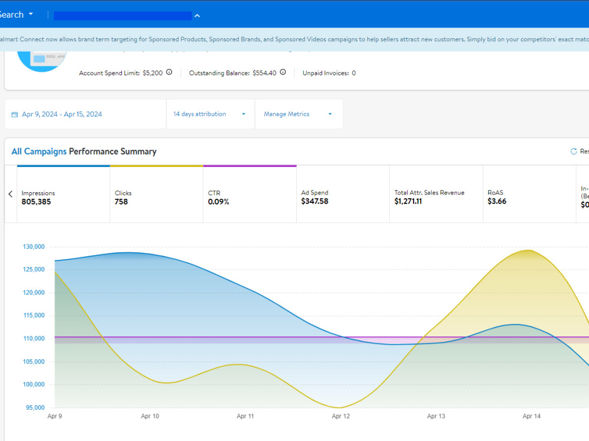Viewport: 589px width, 441px height.
Task: Toggle the CTR metric tile
Action: [250, 194]
